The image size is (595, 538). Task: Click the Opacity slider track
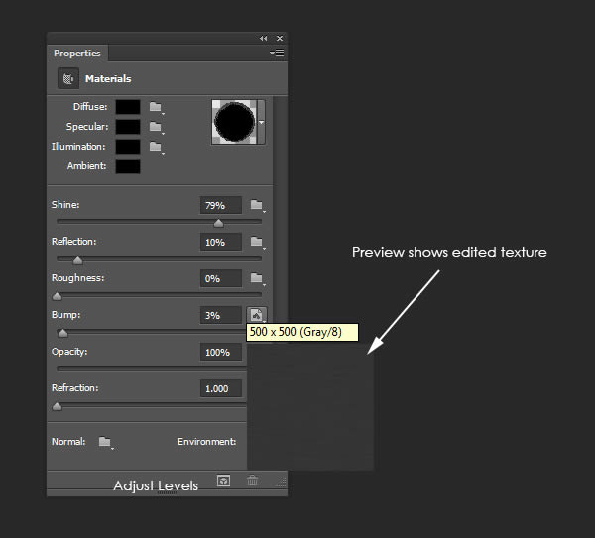coord(152,369)
